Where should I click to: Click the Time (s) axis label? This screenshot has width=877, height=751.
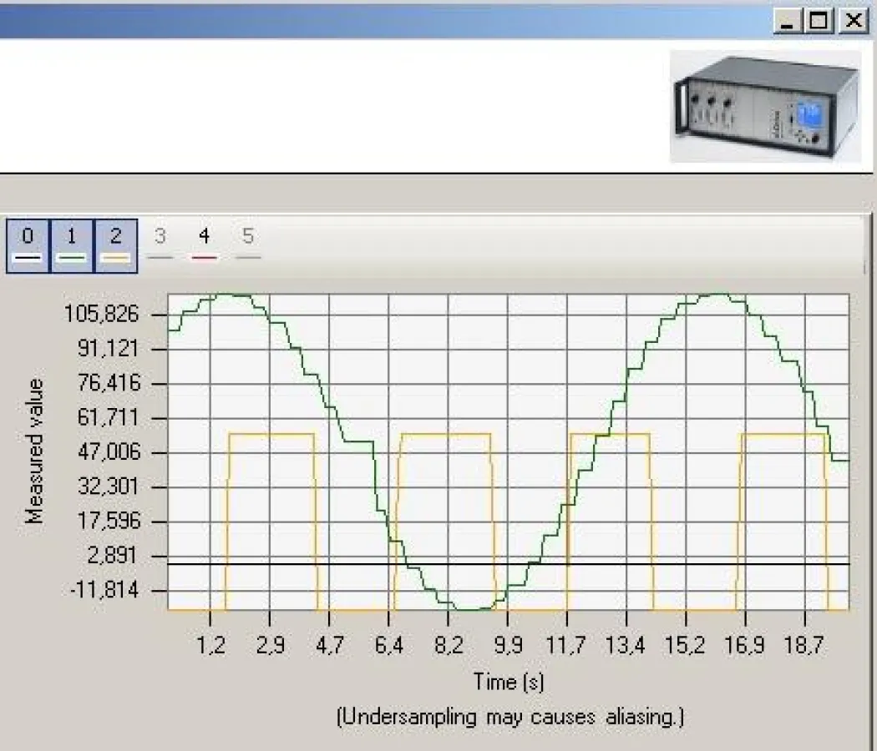point(509,682)
